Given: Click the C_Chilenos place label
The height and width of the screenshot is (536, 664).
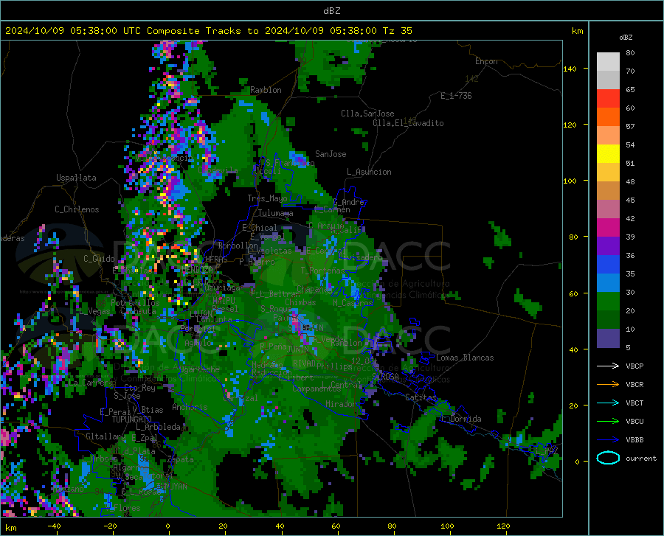Looking at the screenshot, I should (77, 209).
